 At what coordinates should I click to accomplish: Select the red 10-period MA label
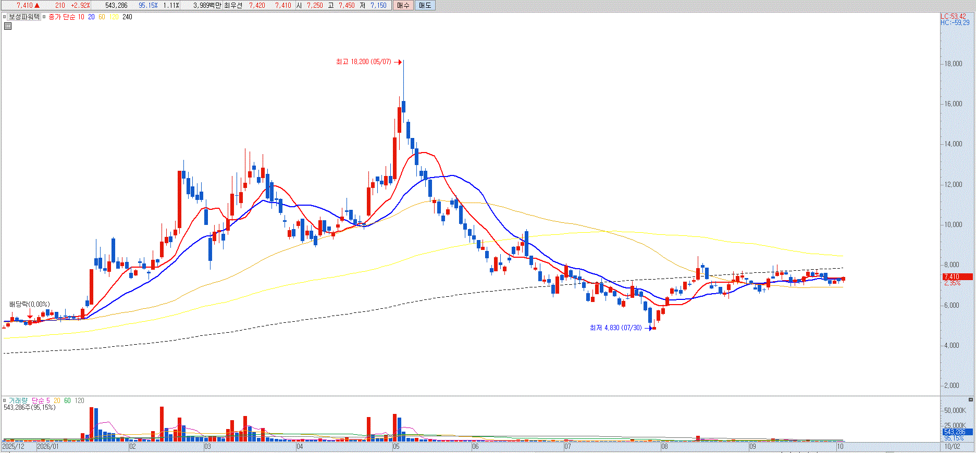(x=81, y=17)
